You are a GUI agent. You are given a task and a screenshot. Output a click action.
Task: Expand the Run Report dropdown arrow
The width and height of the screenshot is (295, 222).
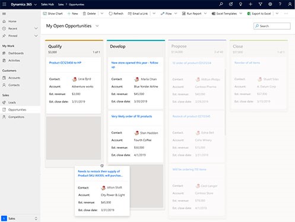coord(205,14)
